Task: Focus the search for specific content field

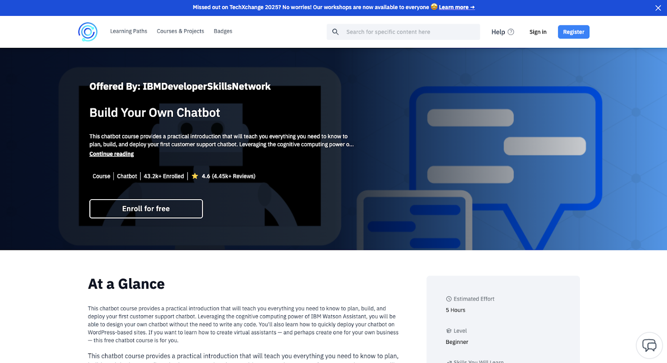Action: pyautogui.click(x=403, y=32)
